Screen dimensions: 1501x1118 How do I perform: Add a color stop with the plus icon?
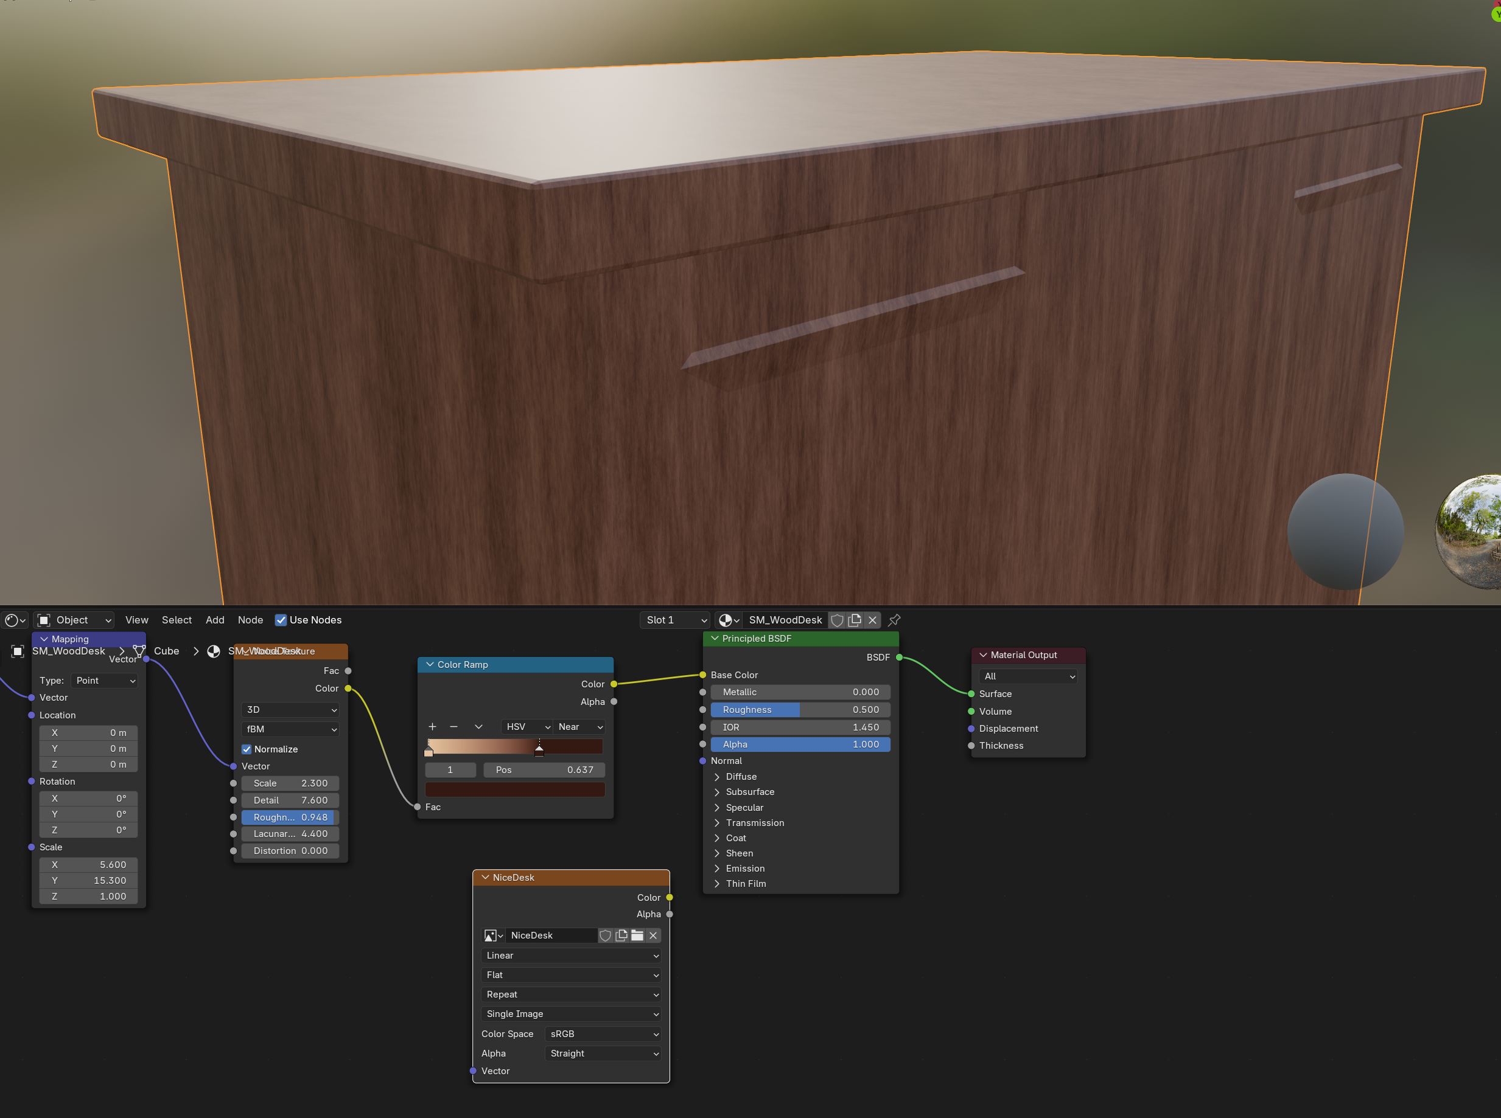(433, 727)
